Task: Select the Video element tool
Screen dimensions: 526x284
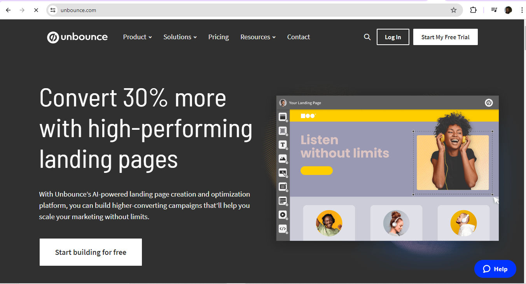Action: [x=283, y=214]
